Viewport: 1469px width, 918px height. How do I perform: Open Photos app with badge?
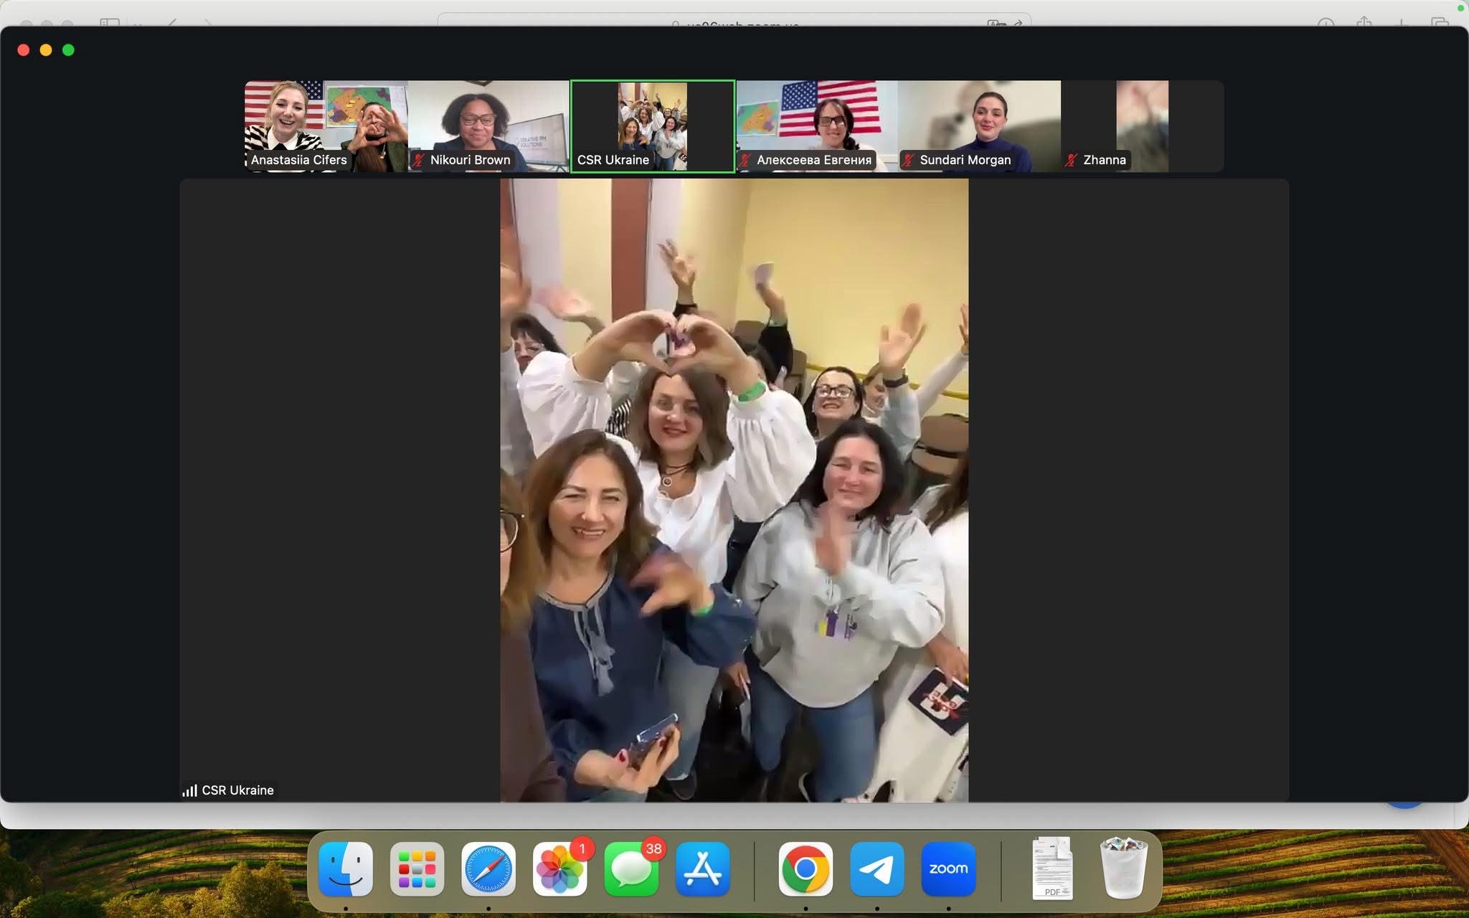[x=559, y=869]
